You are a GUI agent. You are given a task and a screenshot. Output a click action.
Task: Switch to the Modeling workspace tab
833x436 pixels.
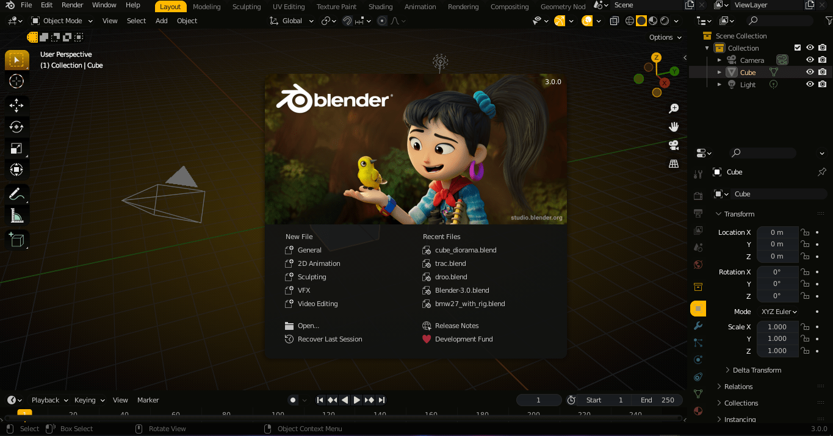206,7
